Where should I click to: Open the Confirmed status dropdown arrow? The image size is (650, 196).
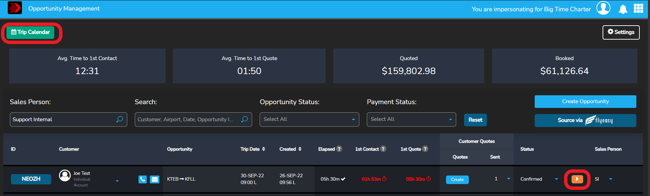click(x=557, y=179)
